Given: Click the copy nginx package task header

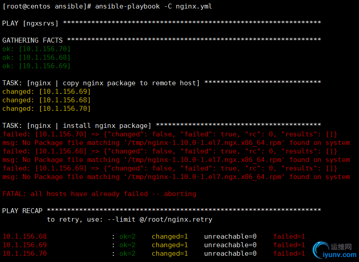Looking at the screenshot, I should [x=162, y=83].
